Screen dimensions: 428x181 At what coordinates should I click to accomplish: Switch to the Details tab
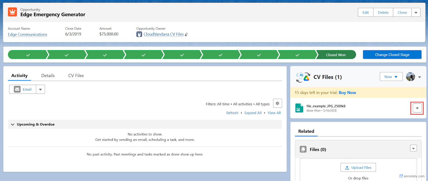pos(48,75)
